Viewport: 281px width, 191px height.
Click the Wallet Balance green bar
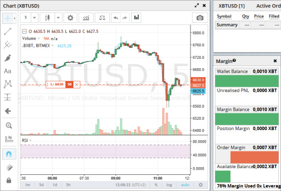point(247,81)
